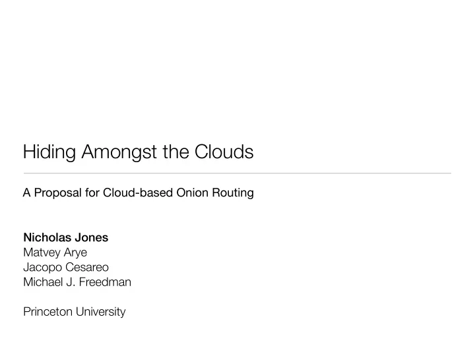Viewport: 475px width, 356px height.
Task: Select the word "the" in the title
Action: coord(176,152)
